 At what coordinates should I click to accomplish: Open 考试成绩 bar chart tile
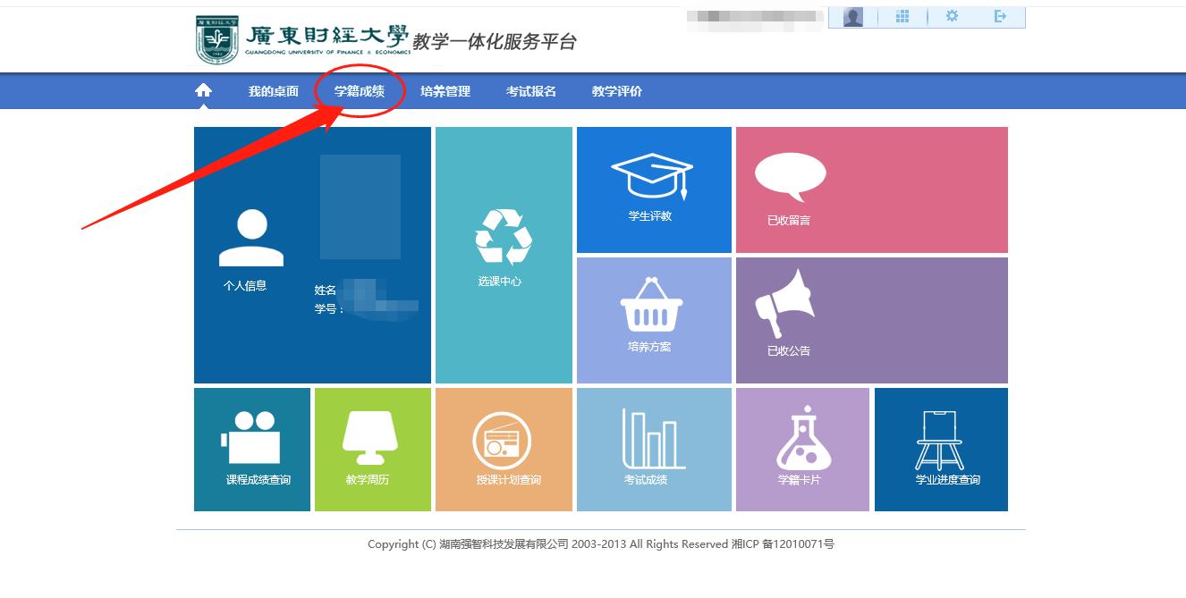click(654, 449)
